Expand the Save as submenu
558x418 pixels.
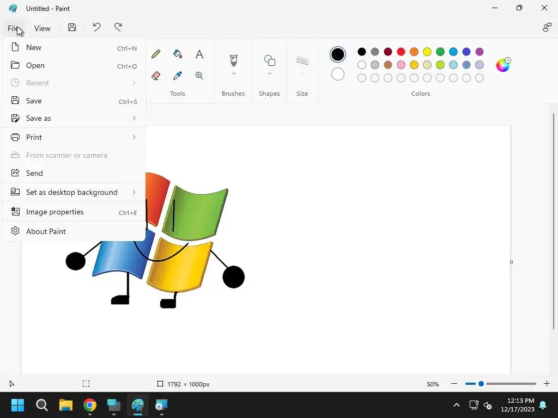point(74,118)
